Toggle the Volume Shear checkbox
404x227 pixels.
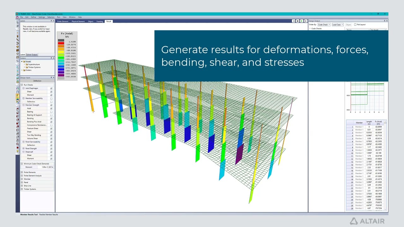click(x=51, y=138)
